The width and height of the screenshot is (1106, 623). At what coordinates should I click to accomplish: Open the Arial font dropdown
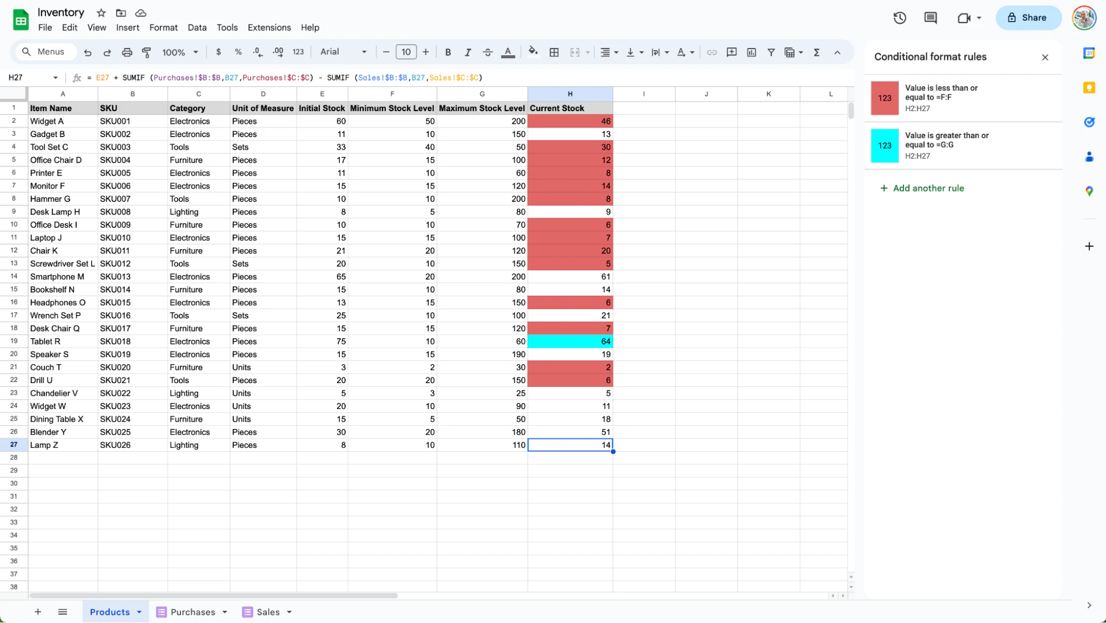343,52
